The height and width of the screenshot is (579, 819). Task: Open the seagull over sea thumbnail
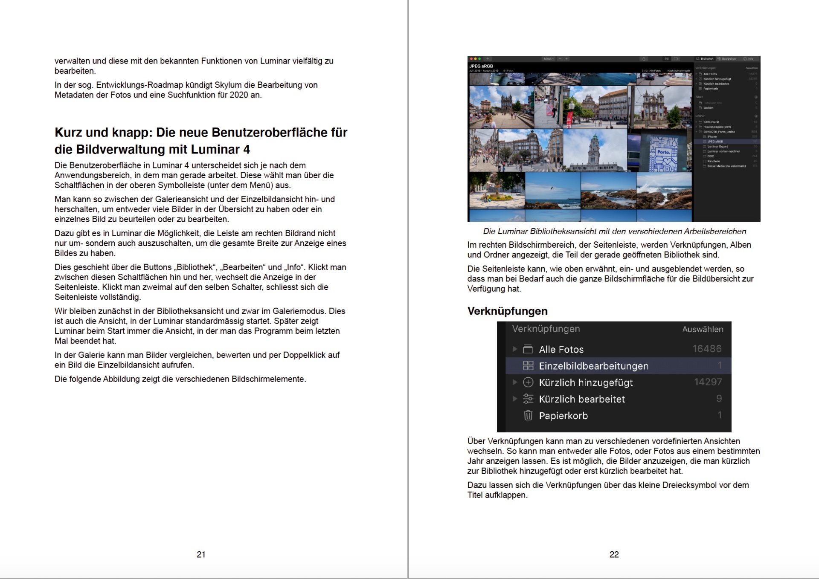553,191
